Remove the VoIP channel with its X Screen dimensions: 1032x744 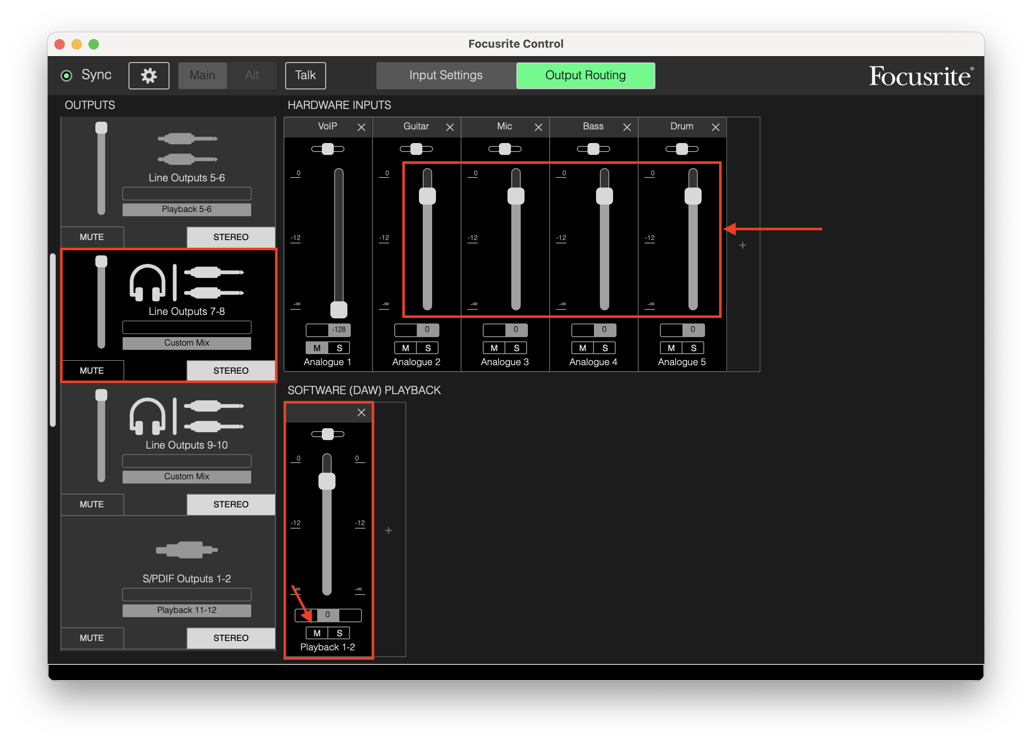coord(361,127)
